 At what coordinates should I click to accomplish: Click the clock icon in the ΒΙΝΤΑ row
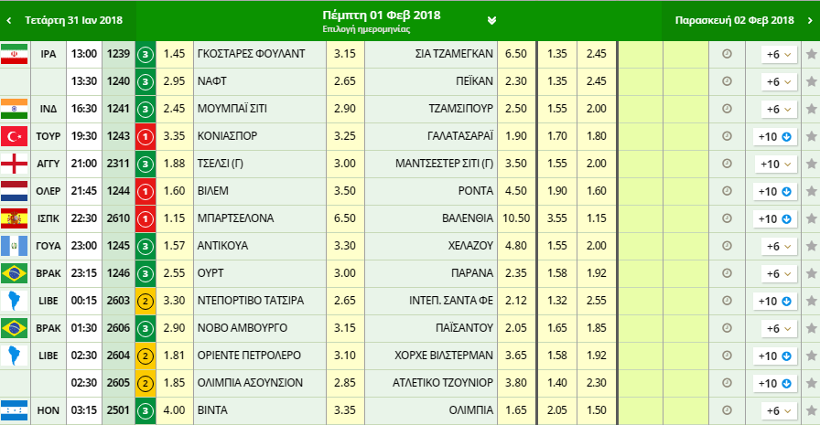click(x=728, y=411)
